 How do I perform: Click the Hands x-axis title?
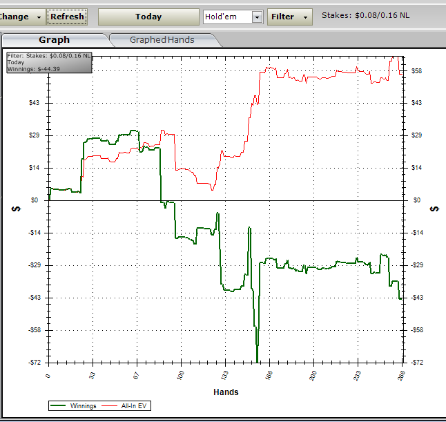click(x=226, y=392)
